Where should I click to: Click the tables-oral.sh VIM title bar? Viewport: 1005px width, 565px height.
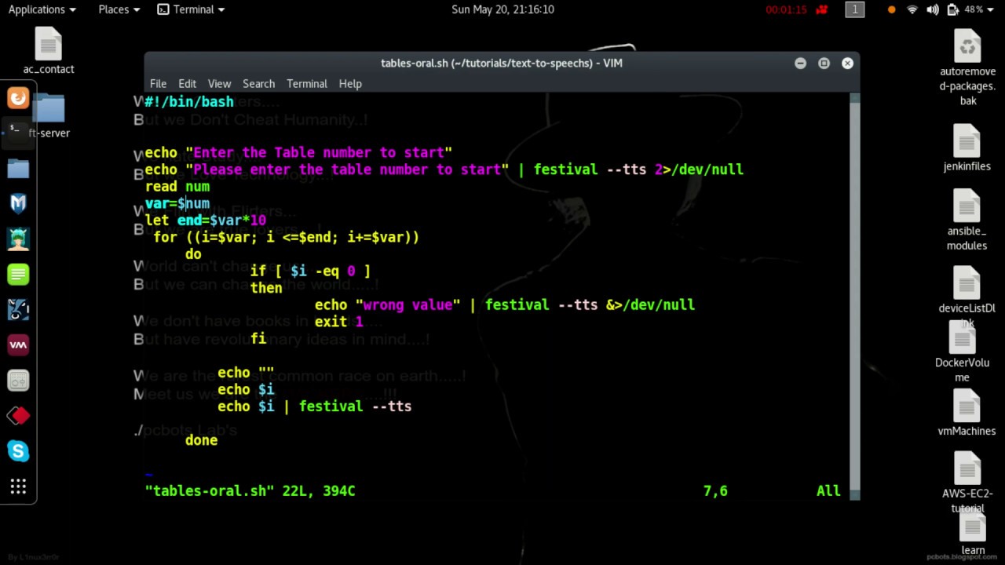point(501,63)
